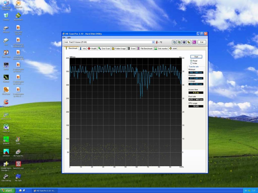Copy benchmark results as text to clipboard
Screen dimensions: 258x193
174,42
